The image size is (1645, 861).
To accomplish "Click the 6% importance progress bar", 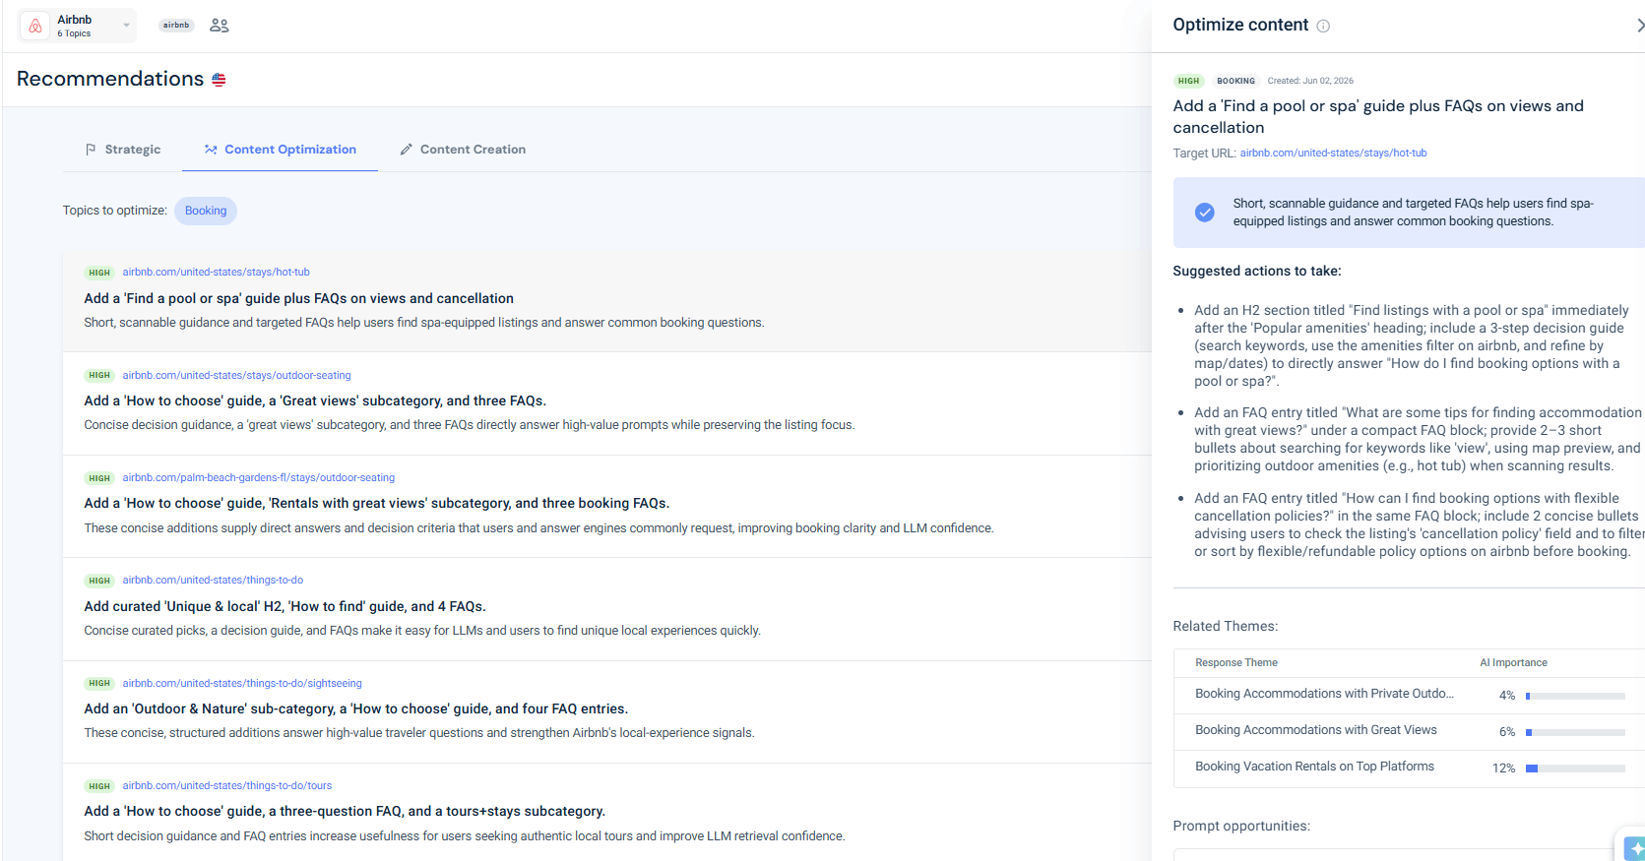I will pos(1575,732).
